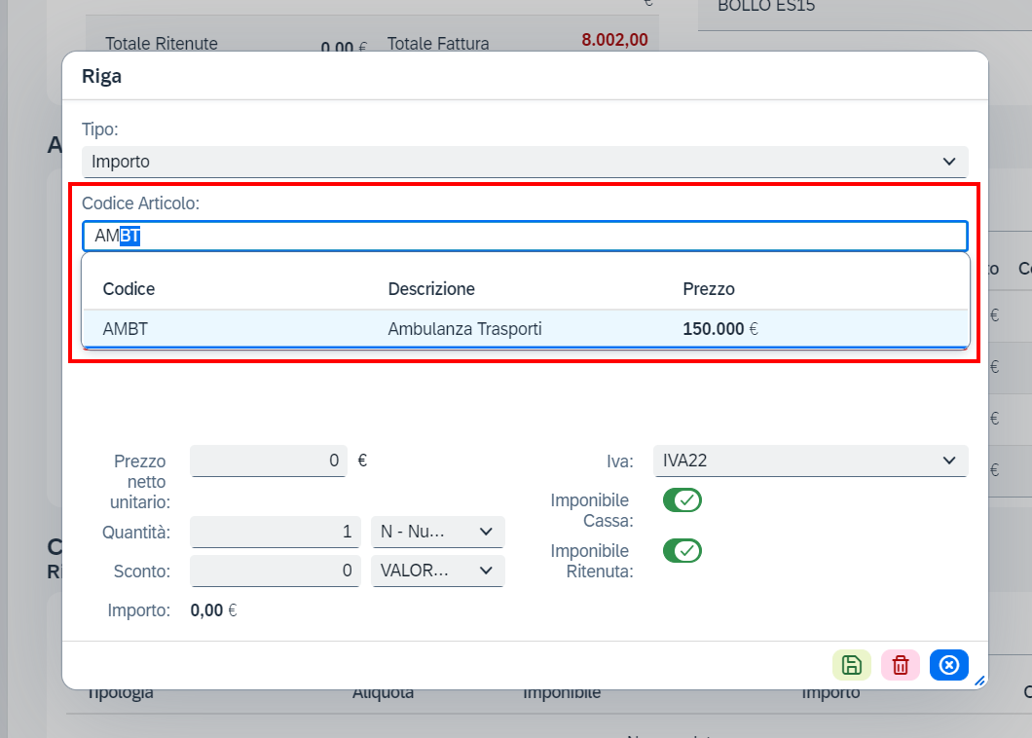Toggle the Imponibile Ritenuta switch
Viewport: 1032px width, 738px height.
682,551
